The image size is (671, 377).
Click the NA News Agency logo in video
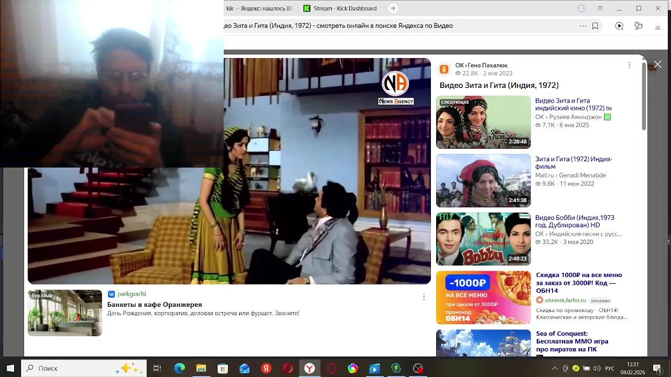[395, 87]
